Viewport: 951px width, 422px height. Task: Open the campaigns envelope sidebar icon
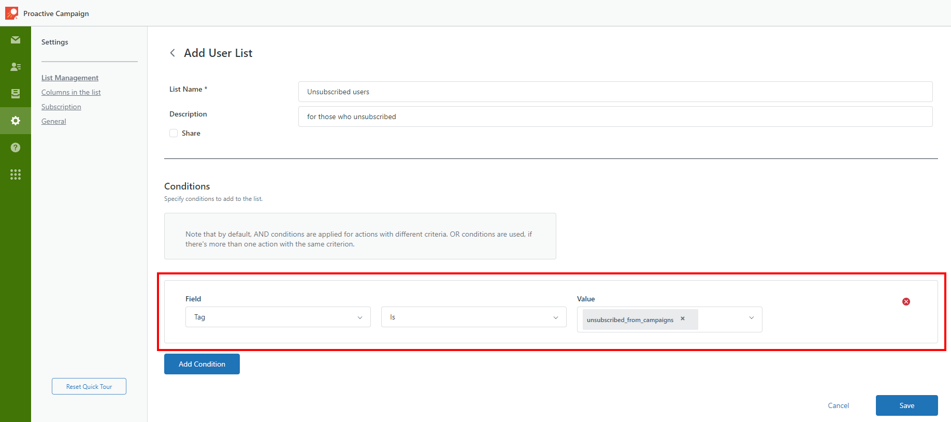pyautogui.click(x=16, y=40)
